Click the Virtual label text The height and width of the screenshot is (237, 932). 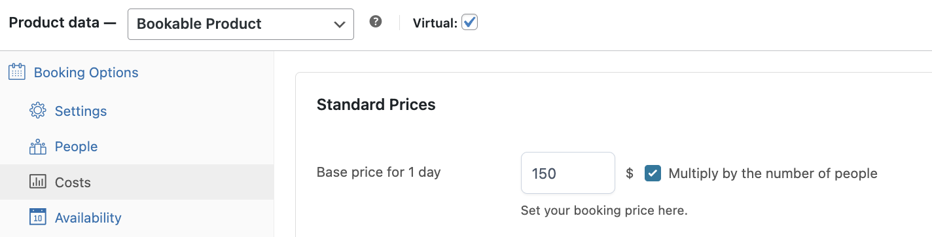(435, 23)
